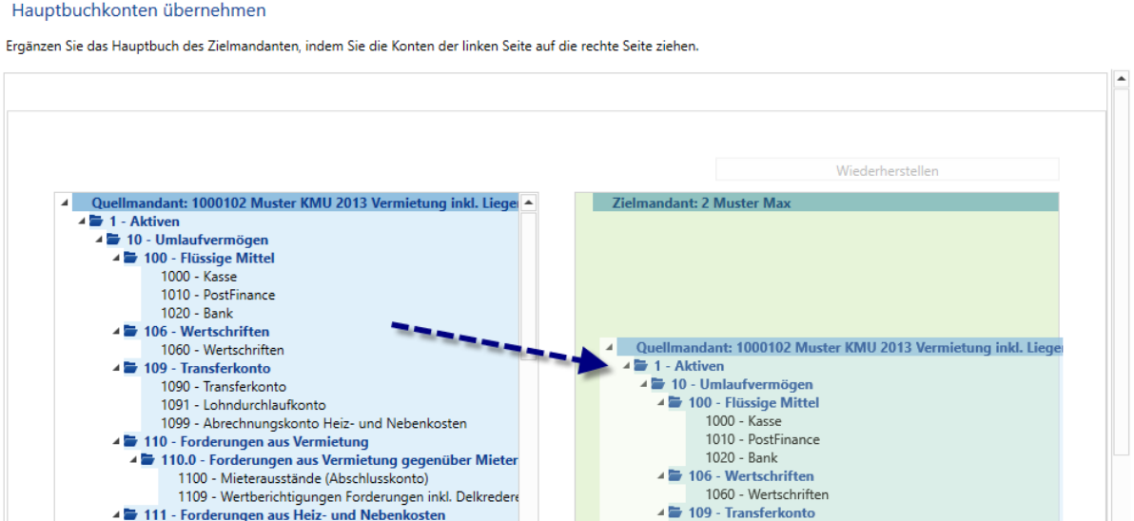Select account 1020 - Bank in left tree
The height and width of the screenshot is (521, 1134).
(197, 313)
